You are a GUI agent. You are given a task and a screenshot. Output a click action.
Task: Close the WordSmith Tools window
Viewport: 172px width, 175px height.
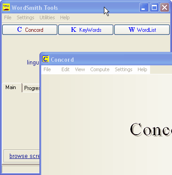tap(165, 8)
